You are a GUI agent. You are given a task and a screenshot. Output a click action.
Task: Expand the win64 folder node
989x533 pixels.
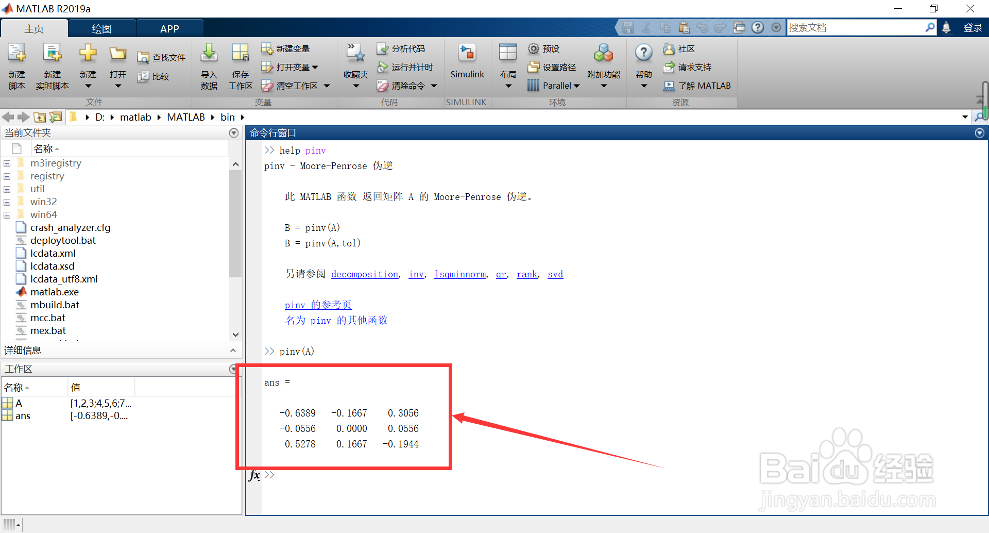coord(7,215)
